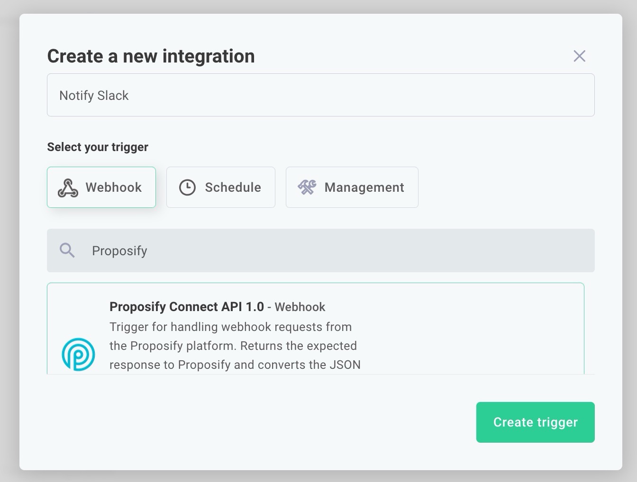637x482 pixels.
Task: Click the integration name field 'Notify Slack'
Action: pyautogui.click(x=320, y=95)
